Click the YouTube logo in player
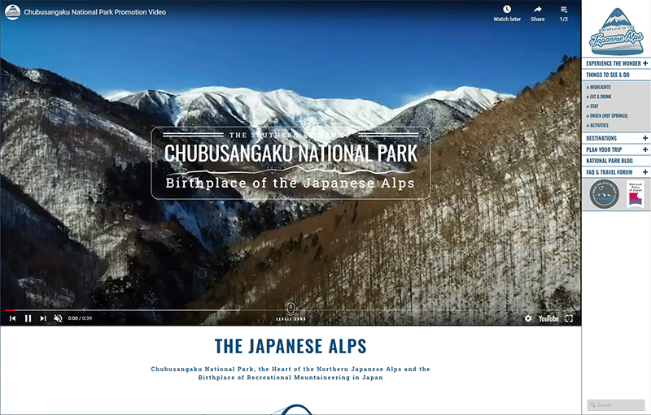The width and height of the screenshot is (651, 415). pos(548,318)
